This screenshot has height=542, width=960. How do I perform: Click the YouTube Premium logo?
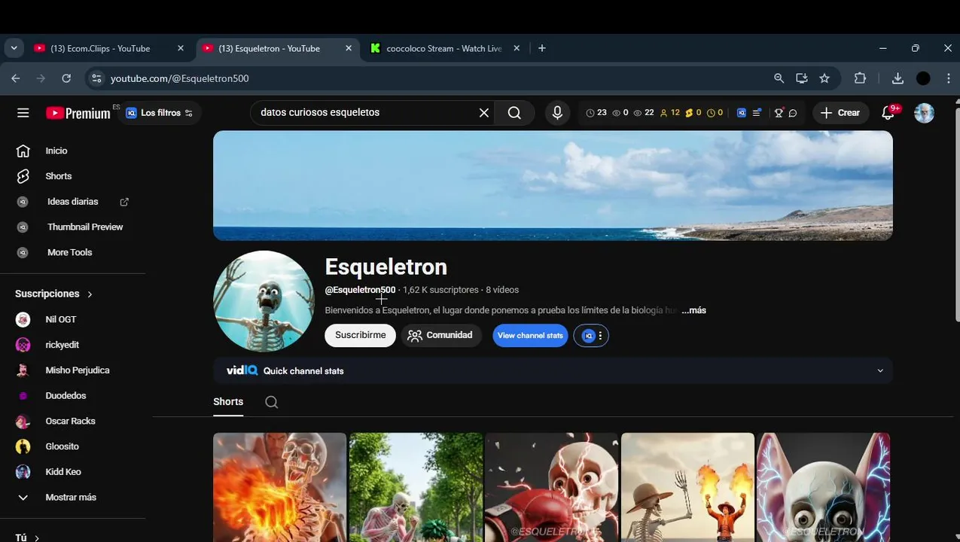pyautogui.click(x=78, y=113)
